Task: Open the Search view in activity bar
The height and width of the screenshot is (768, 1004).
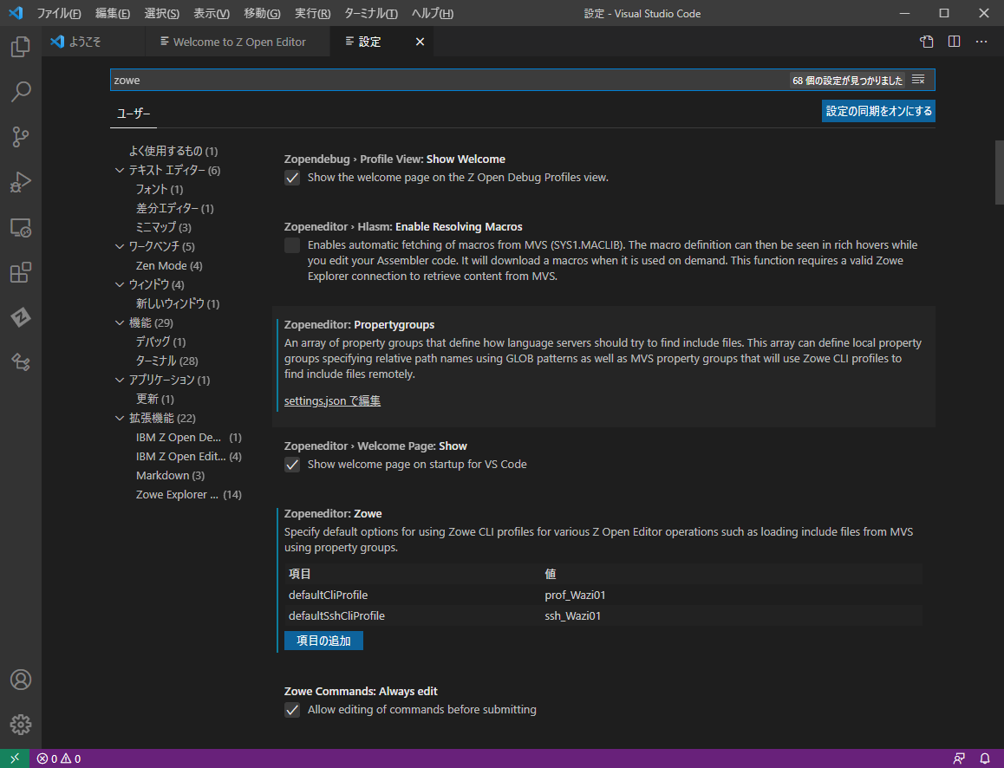Action: 21,92
